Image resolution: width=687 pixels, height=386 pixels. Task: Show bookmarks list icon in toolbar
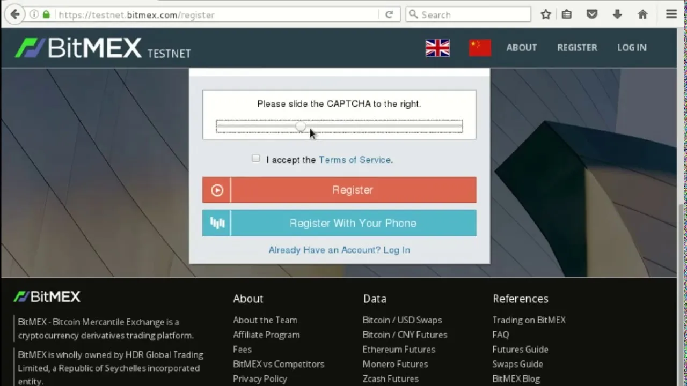click(x=567, y=14)
